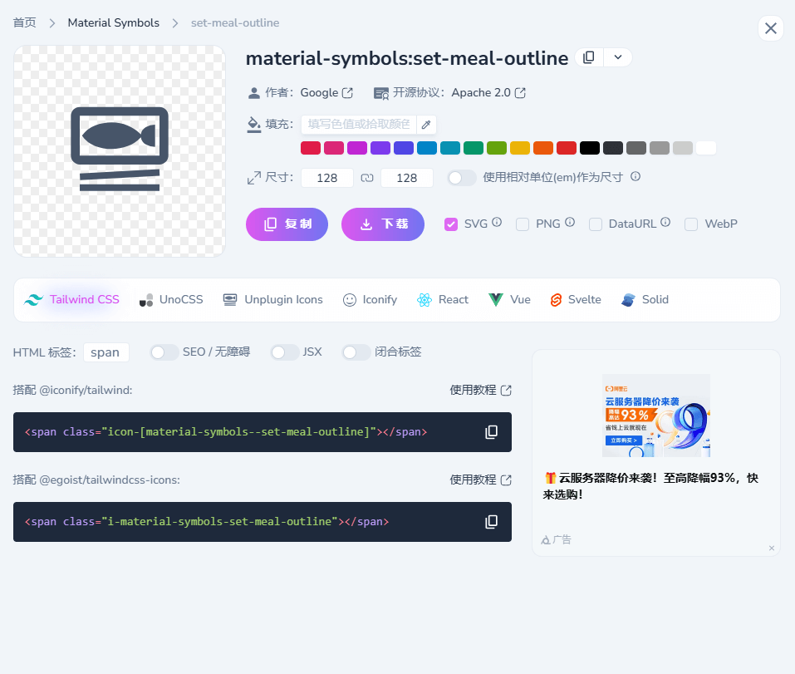This screenshot has height=674, width=795.
Task: Open the Apache 2.0 license link
Action: [x=488, y=93]
